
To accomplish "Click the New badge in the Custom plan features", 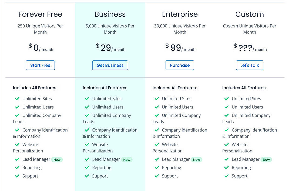I will pos(266,159).
